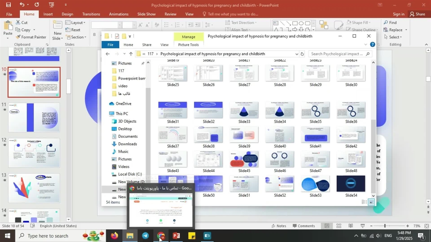Open Slide Sorter view in status bar
Image resolution: width=431 pixels, height=242 pixels.
point(339,226)
